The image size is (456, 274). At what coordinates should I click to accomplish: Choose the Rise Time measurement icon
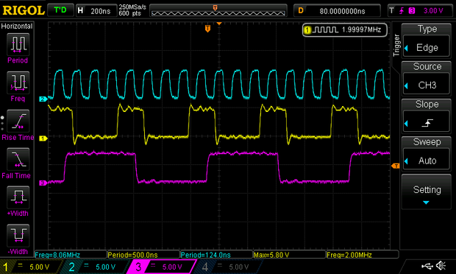[x=18, y=121]
